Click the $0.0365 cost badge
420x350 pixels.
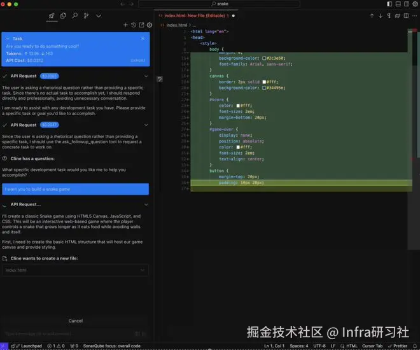click(49, 76)
